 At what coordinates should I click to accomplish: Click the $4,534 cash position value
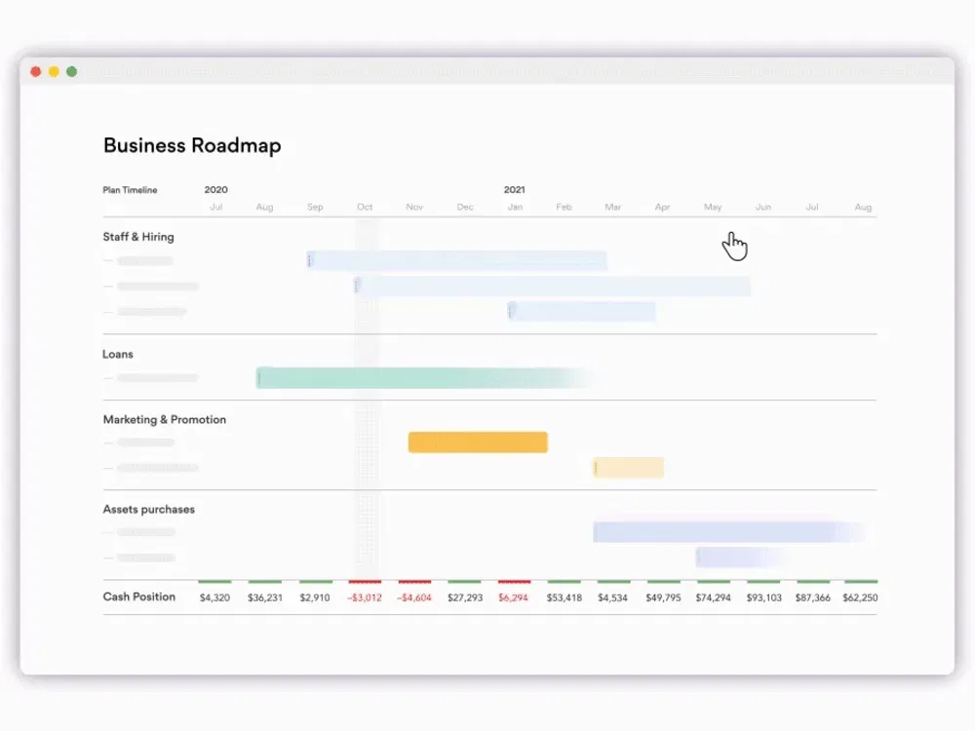point(612,597)
